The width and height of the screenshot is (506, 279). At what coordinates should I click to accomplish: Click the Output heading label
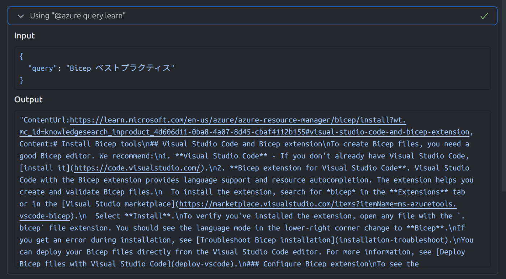pyautogui.click(x=28, y=99)
